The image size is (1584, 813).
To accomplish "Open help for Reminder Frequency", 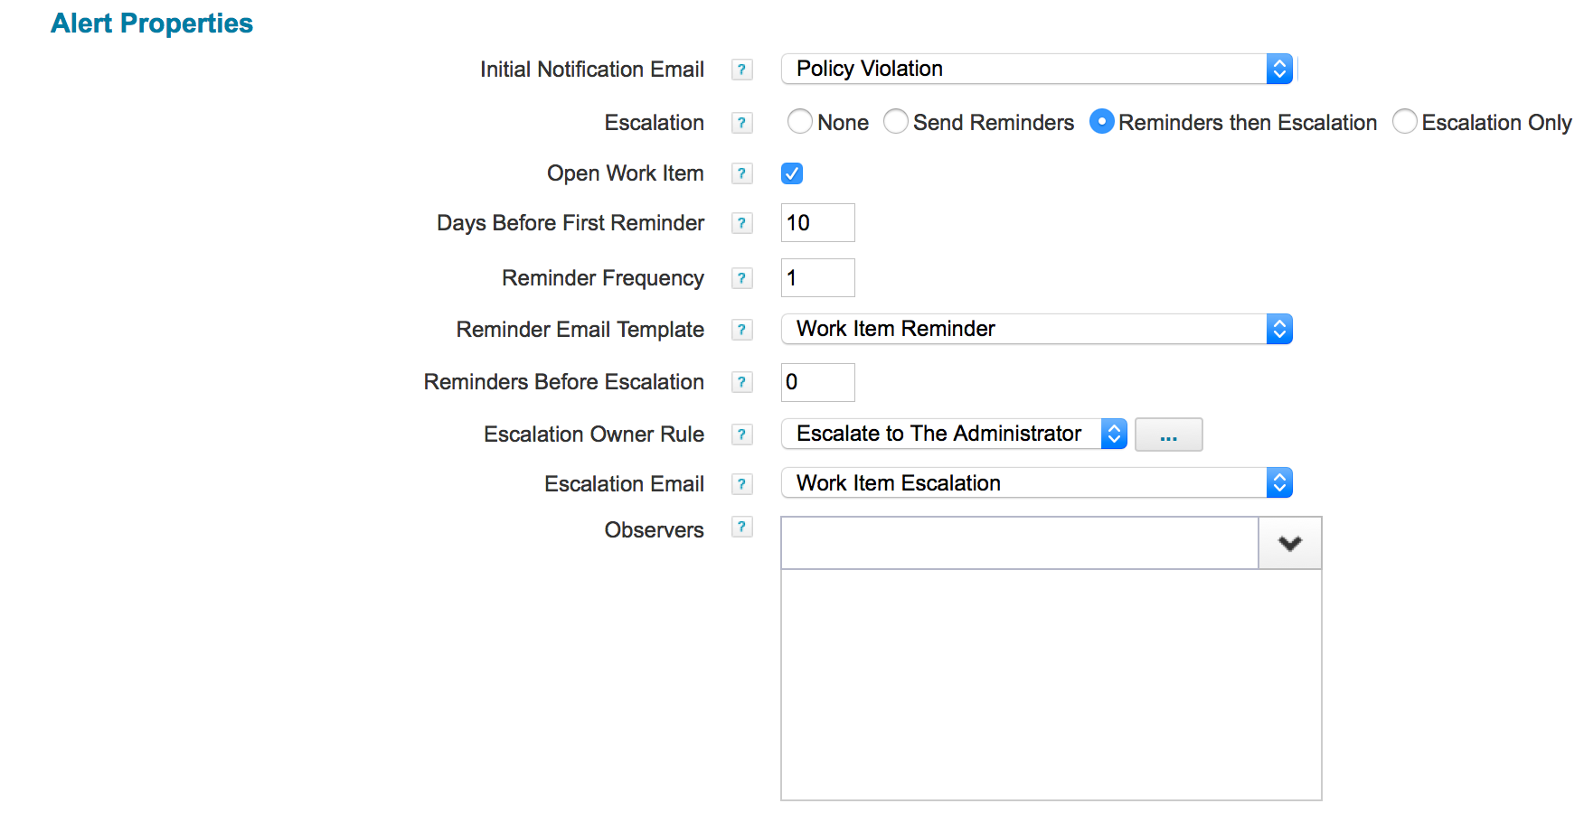I will click(741, 278).
